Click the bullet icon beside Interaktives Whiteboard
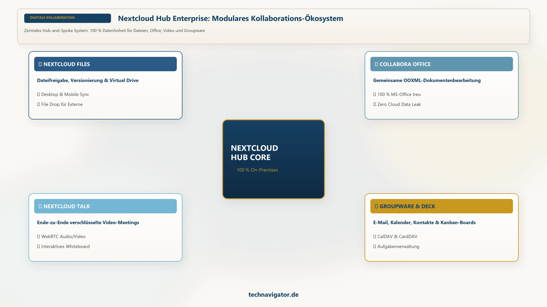547x307 pixels. [38, 246]
